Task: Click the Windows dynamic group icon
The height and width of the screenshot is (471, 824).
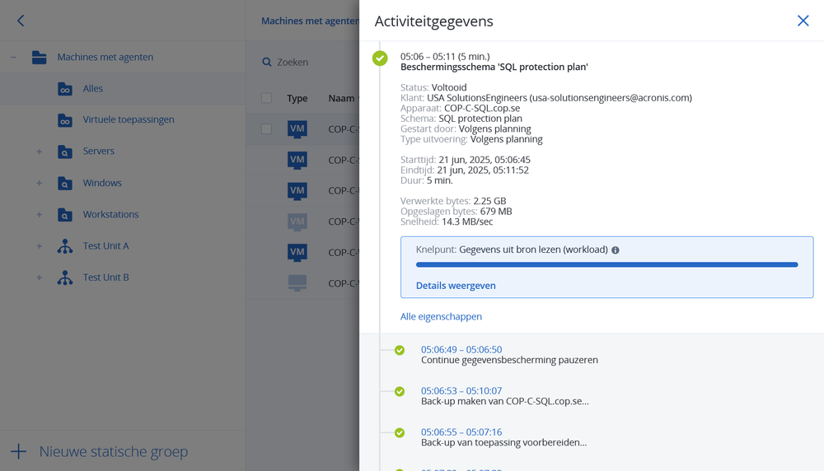Action: click(x=64, y=184)
